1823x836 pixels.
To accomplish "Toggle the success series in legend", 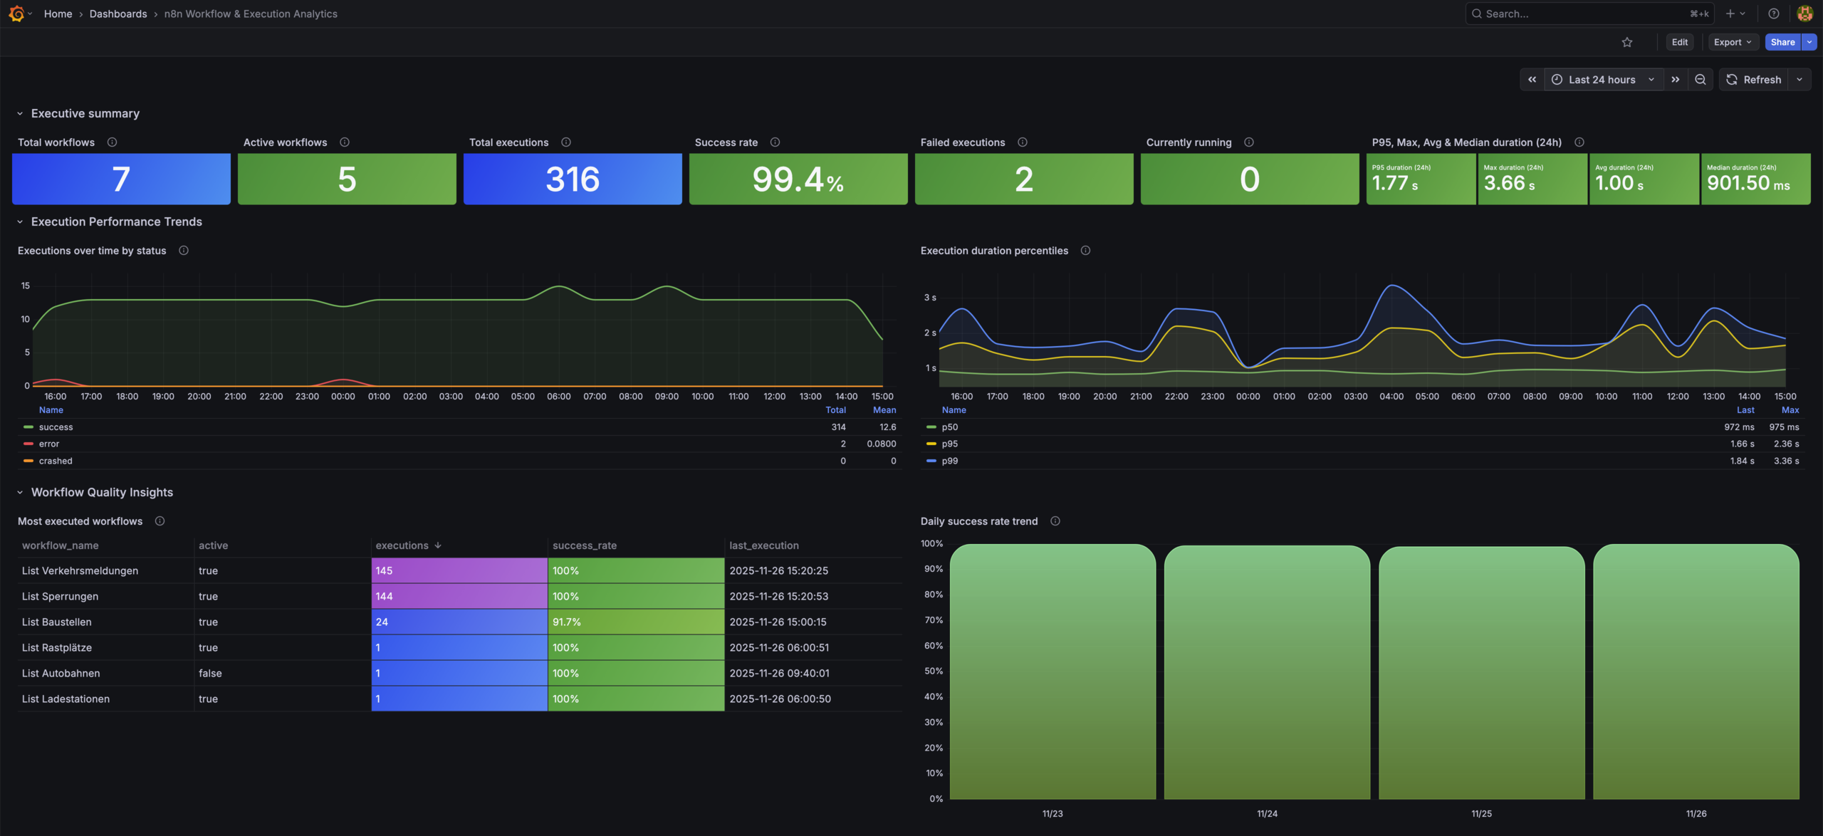I will (56, 427).
